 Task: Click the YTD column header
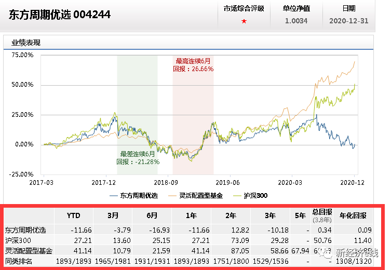click(x=74, y=215)
